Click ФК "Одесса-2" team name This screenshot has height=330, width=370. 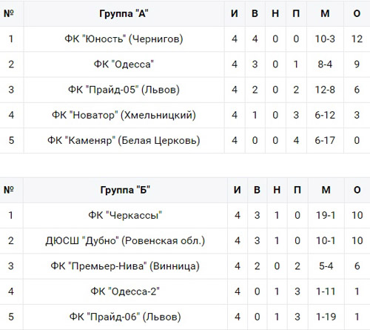point(125,291)
